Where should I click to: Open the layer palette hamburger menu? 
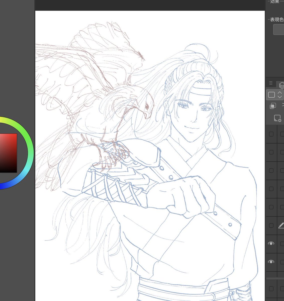[x=271, y=83]
